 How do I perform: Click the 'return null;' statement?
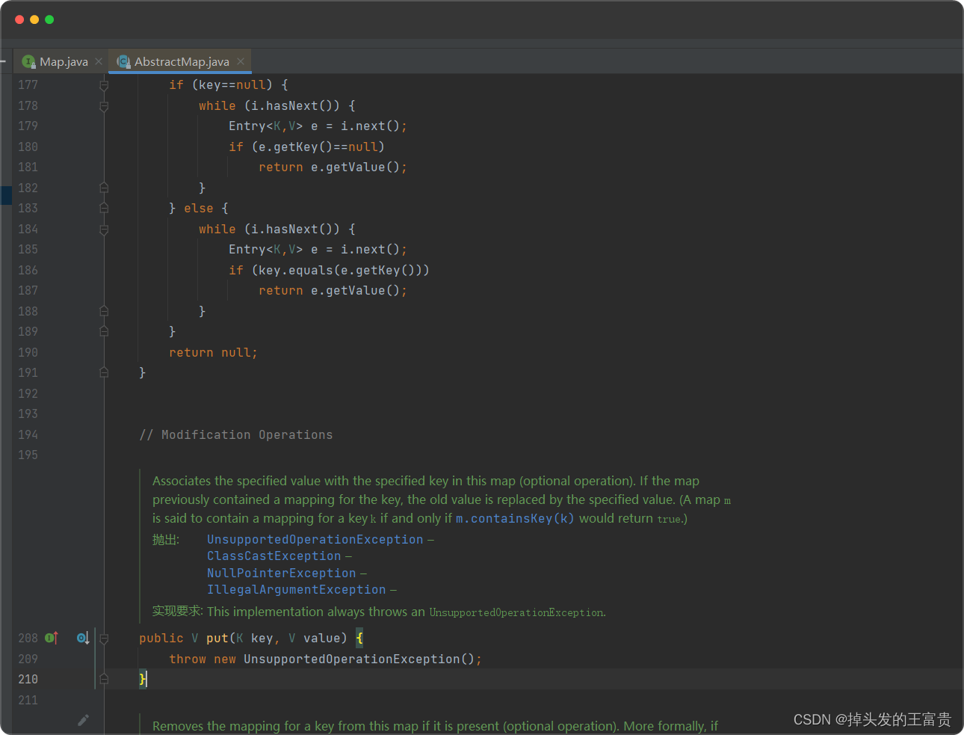[x=213, y=353]
